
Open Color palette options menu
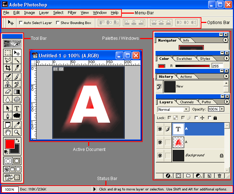click(x=226, y=58)
